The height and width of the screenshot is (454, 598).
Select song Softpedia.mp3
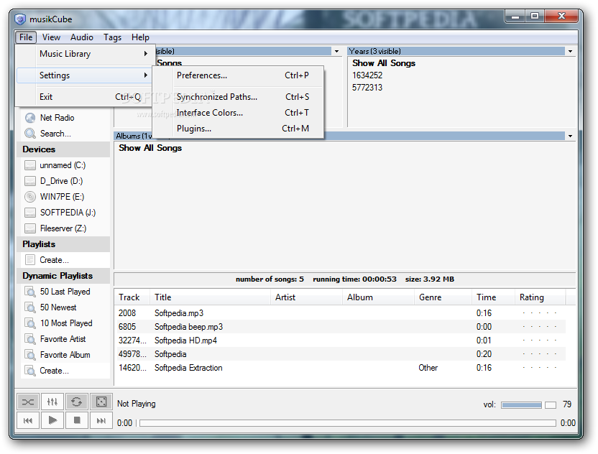[x=179, y=313]
